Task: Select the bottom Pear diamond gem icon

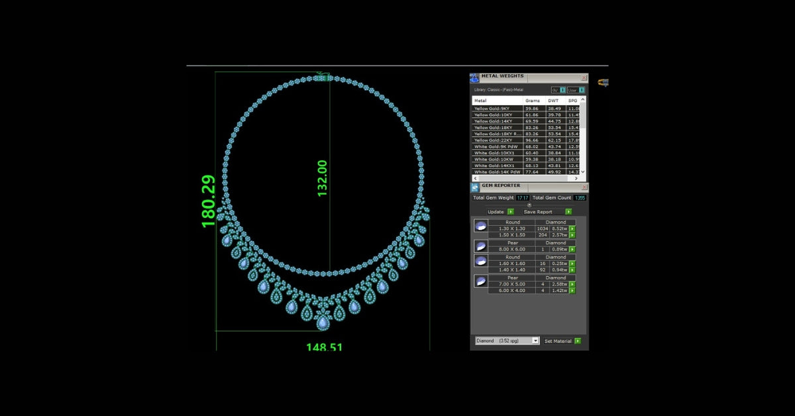Action: [x=480, y=282]
